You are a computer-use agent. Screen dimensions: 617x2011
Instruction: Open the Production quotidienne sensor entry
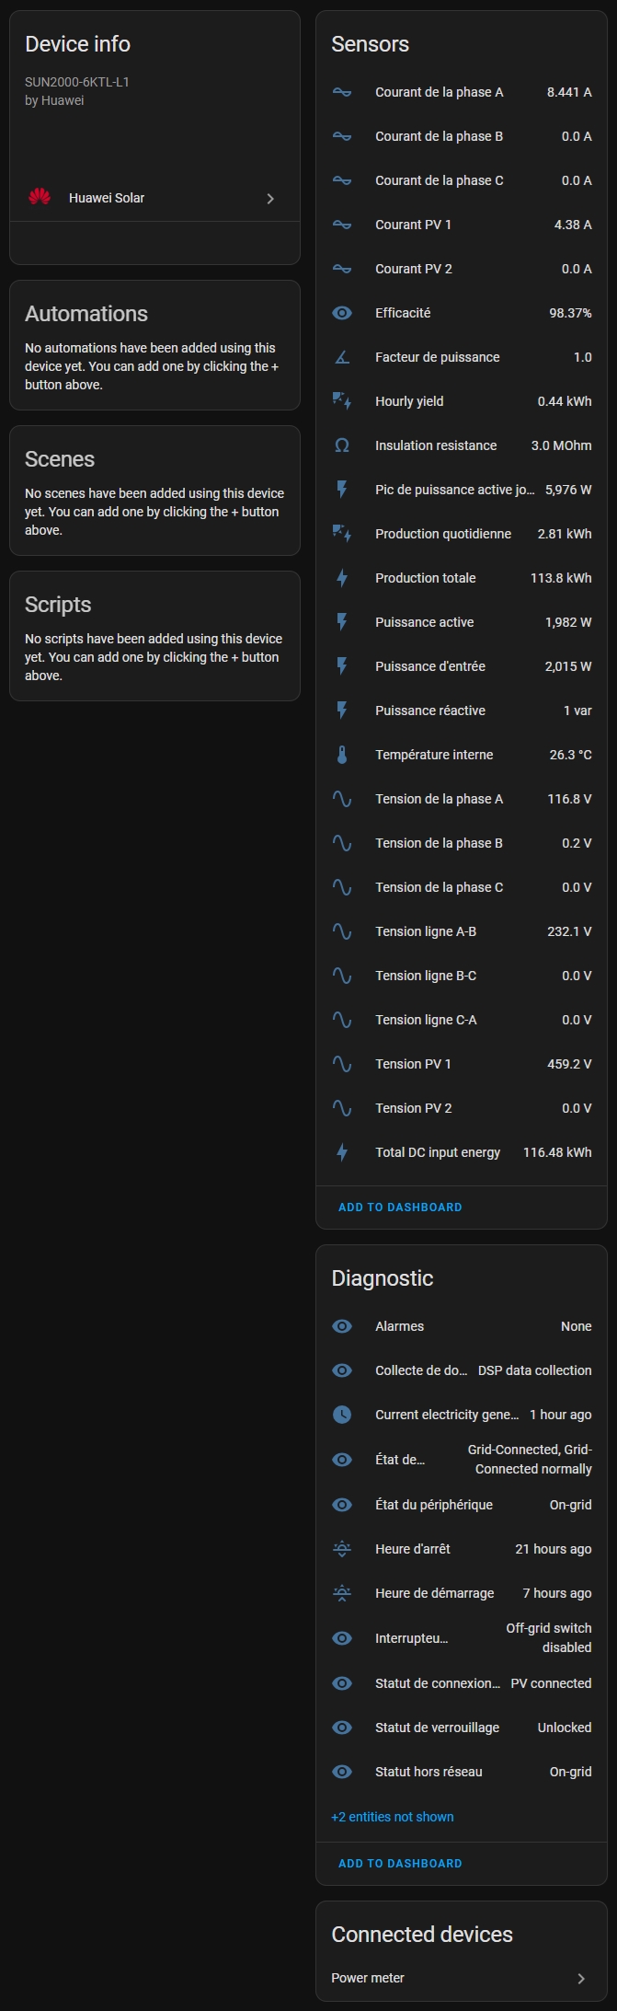coord(443,534)
